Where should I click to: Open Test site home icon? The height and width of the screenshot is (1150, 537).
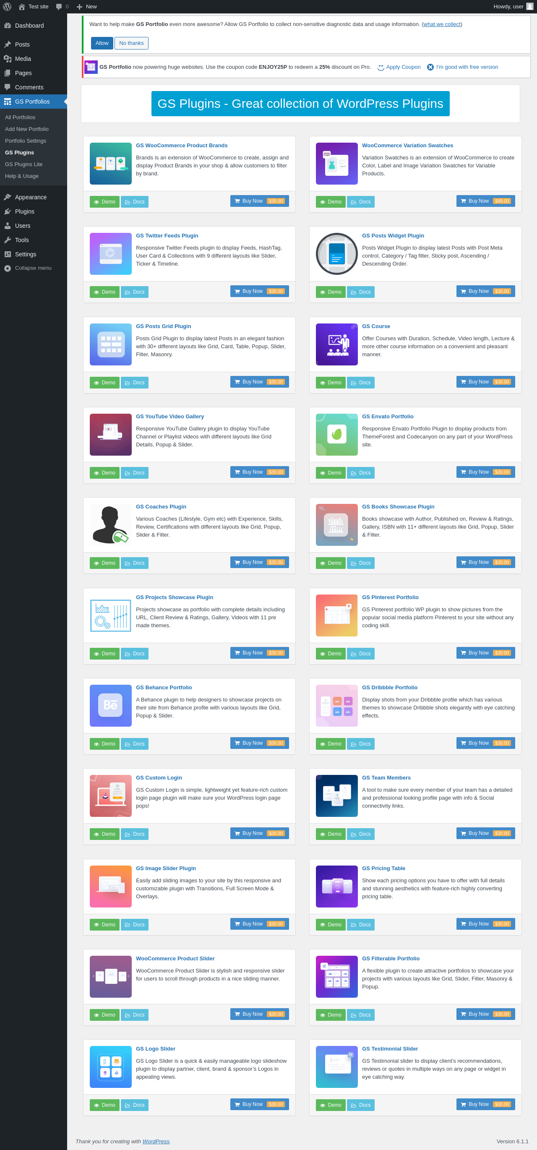click(x=21, y=7)
